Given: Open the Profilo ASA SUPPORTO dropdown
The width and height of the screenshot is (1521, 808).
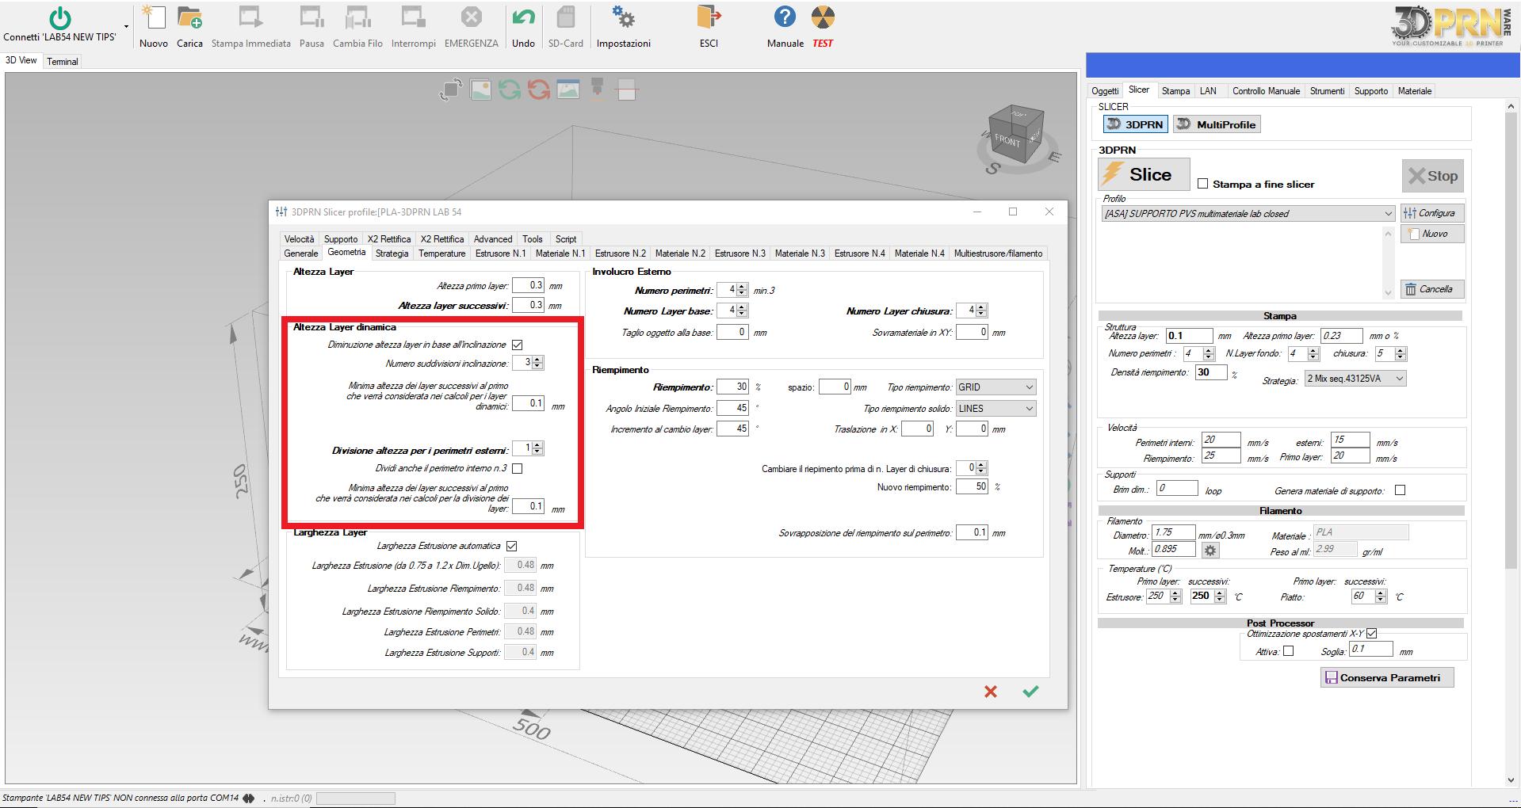Looking at the screenshot, I should (x=1248, y=214).
